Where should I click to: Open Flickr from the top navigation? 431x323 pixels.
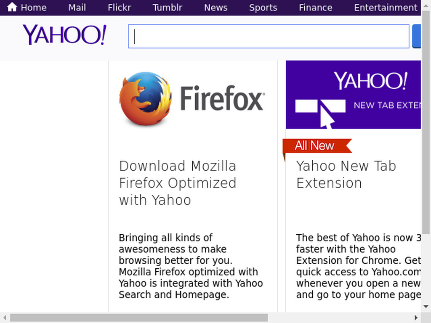(x=119, y=8)
